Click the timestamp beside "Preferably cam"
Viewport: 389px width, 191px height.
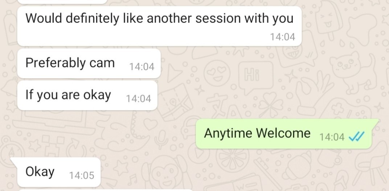point(142,67)
